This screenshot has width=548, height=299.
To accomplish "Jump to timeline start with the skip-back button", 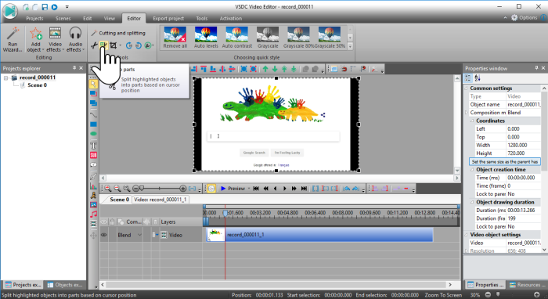I will 256,189.
